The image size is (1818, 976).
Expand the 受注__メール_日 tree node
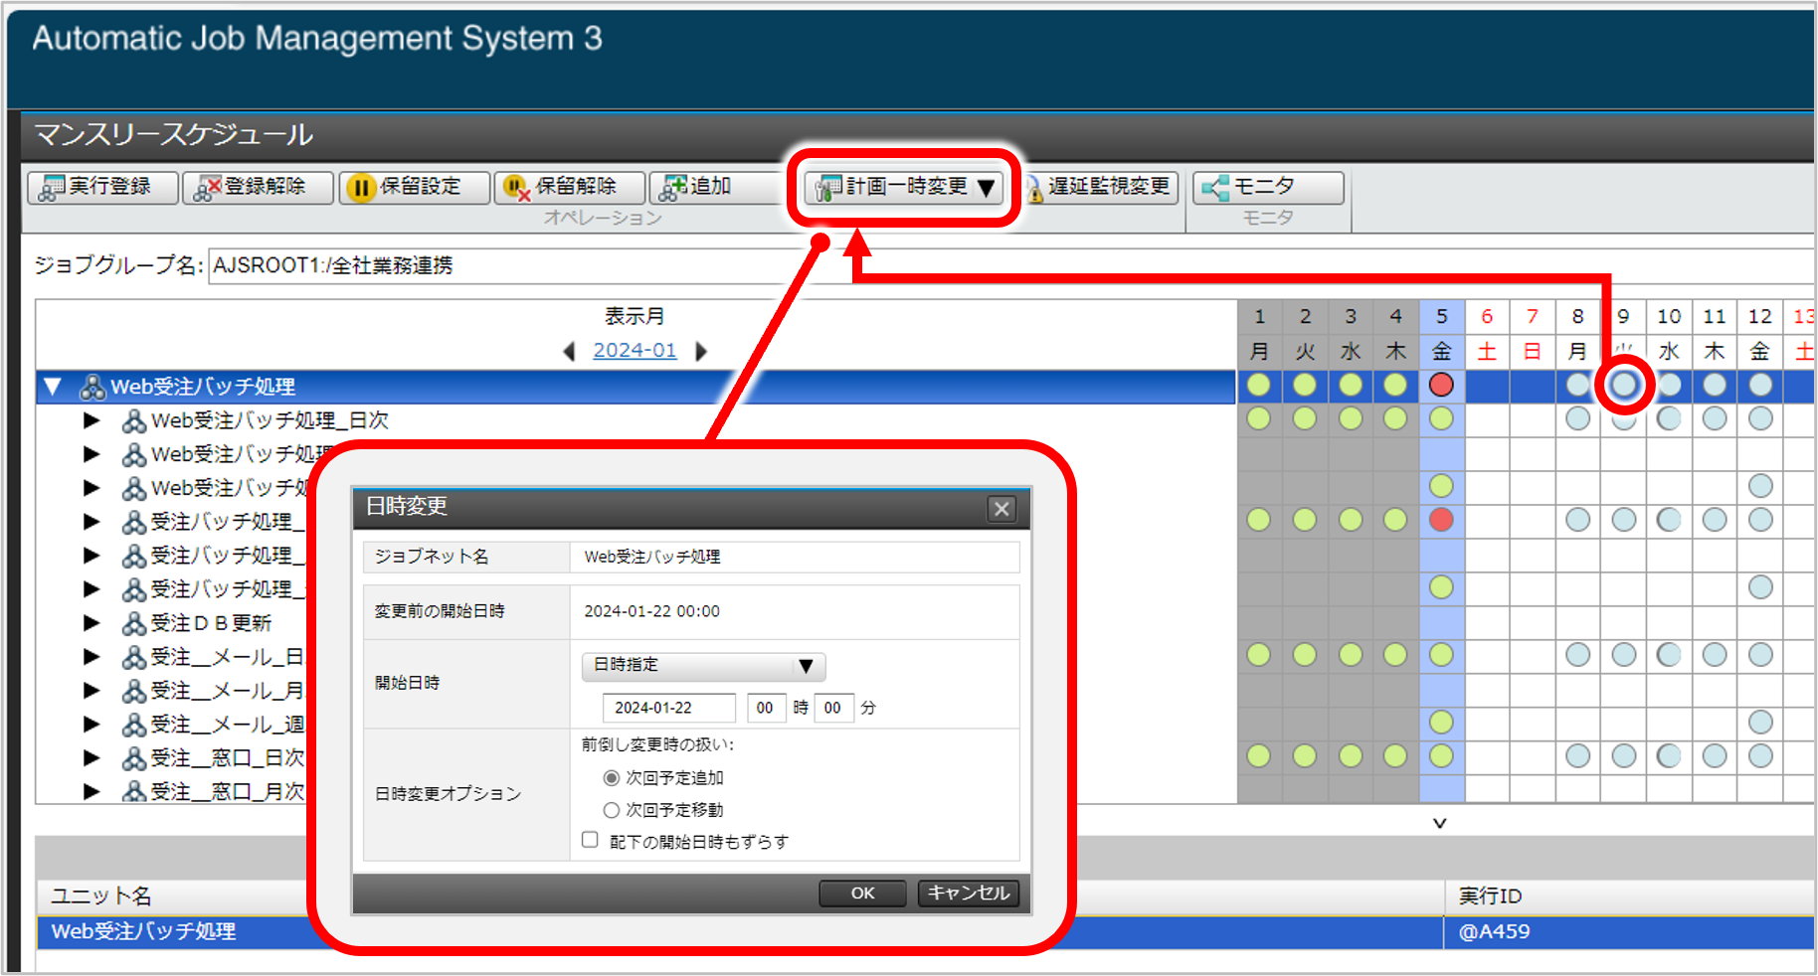click(91, 657)
